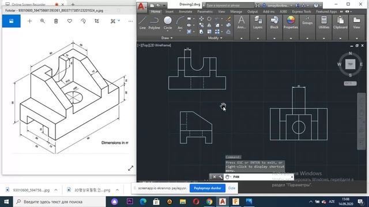Expand options for the png download
369x207 pixels.
coord(117,190)
